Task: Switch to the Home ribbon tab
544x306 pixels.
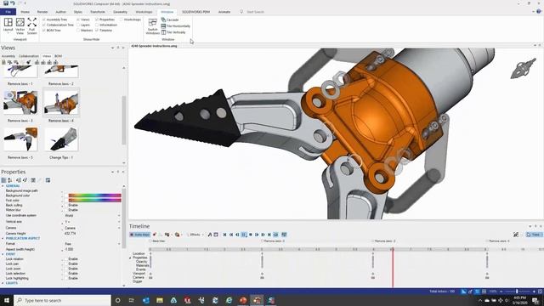Action: (x=25, y=12)
